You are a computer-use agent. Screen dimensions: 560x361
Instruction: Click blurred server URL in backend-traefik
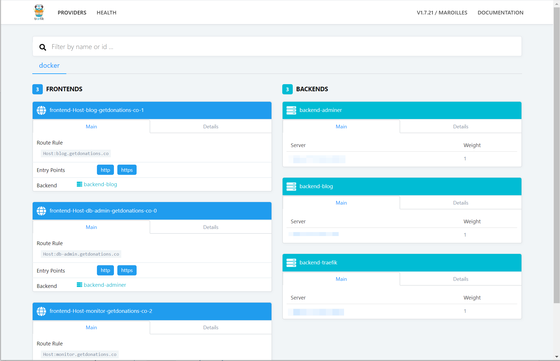(316, 312)
